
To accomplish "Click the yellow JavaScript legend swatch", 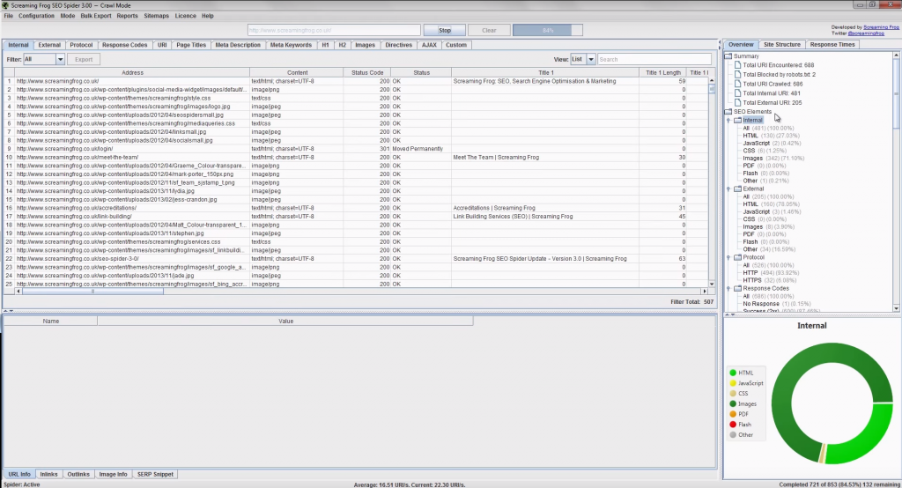I will pos(733,383).
